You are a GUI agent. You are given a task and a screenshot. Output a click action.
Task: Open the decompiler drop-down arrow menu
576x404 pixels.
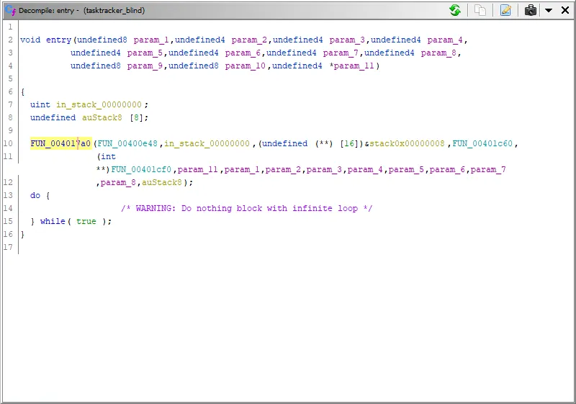tap(548, 10)
